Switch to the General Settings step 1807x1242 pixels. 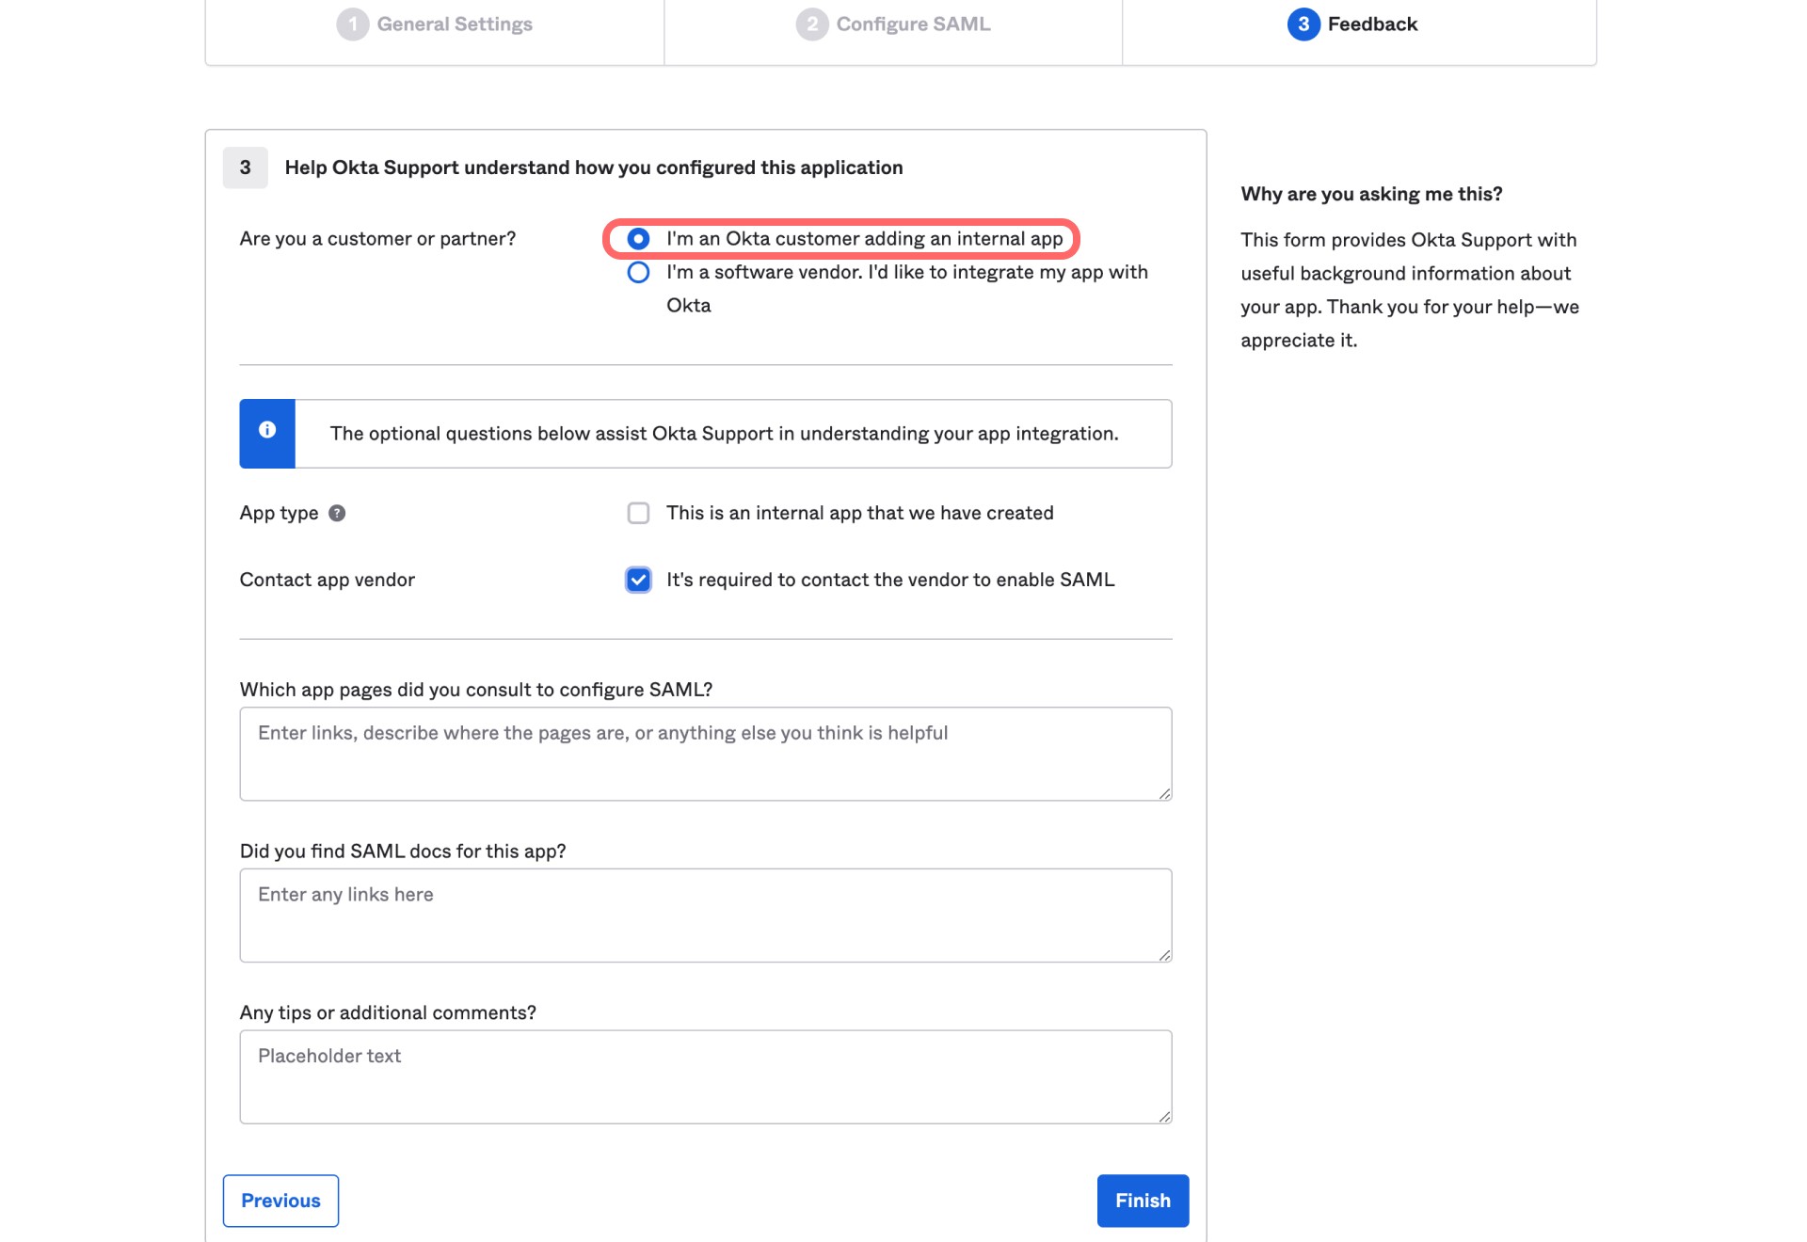(x=435, y=24)
